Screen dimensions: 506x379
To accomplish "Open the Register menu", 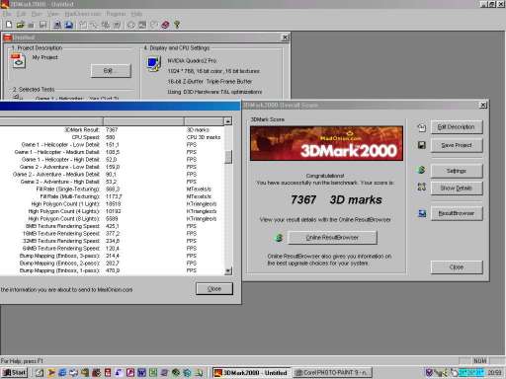I will 116,14.
